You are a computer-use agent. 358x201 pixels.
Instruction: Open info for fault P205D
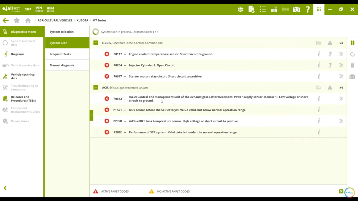(x=319, y=121)
